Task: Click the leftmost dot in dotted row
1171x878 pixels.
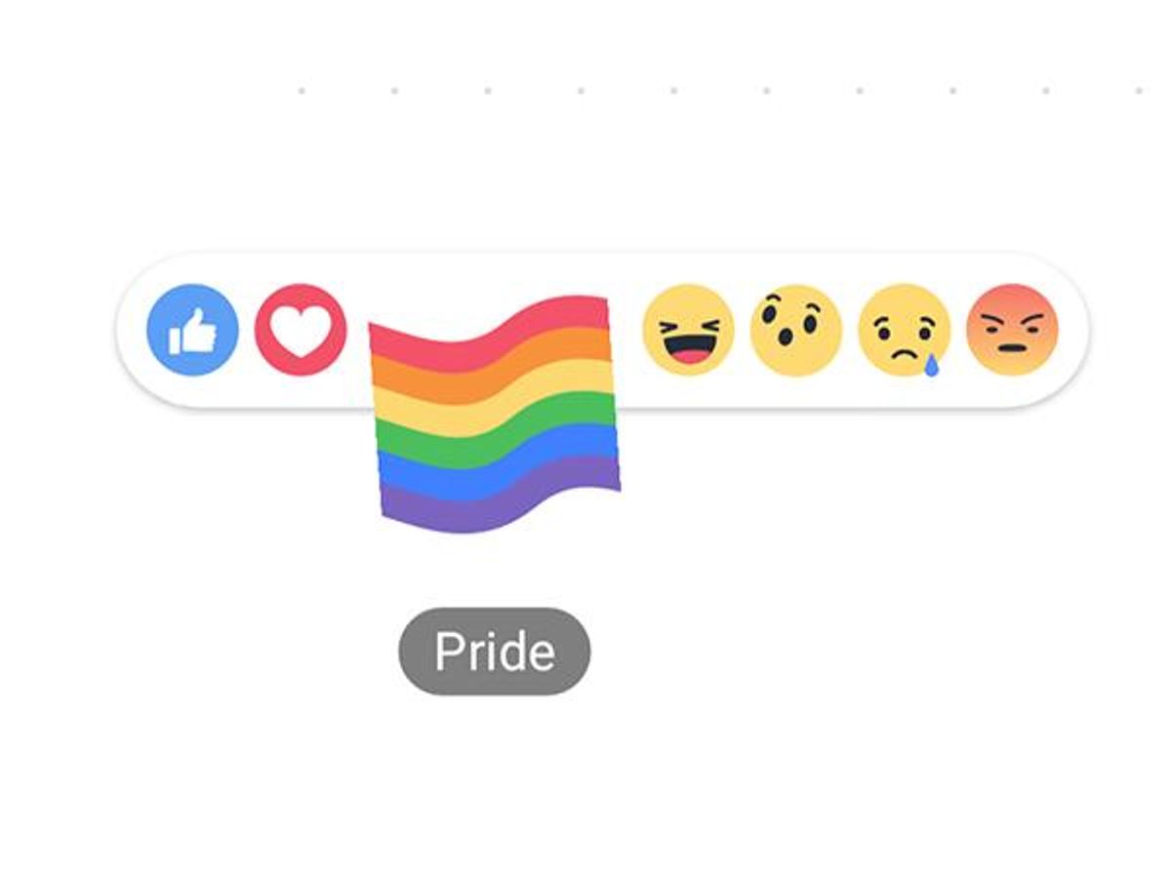Action: click(302, 91)
